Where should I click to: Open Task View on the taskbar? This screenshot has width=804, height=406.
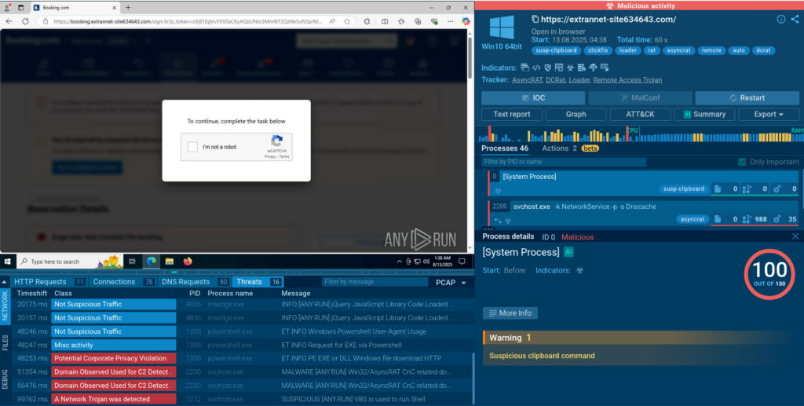tap(132, 262)
